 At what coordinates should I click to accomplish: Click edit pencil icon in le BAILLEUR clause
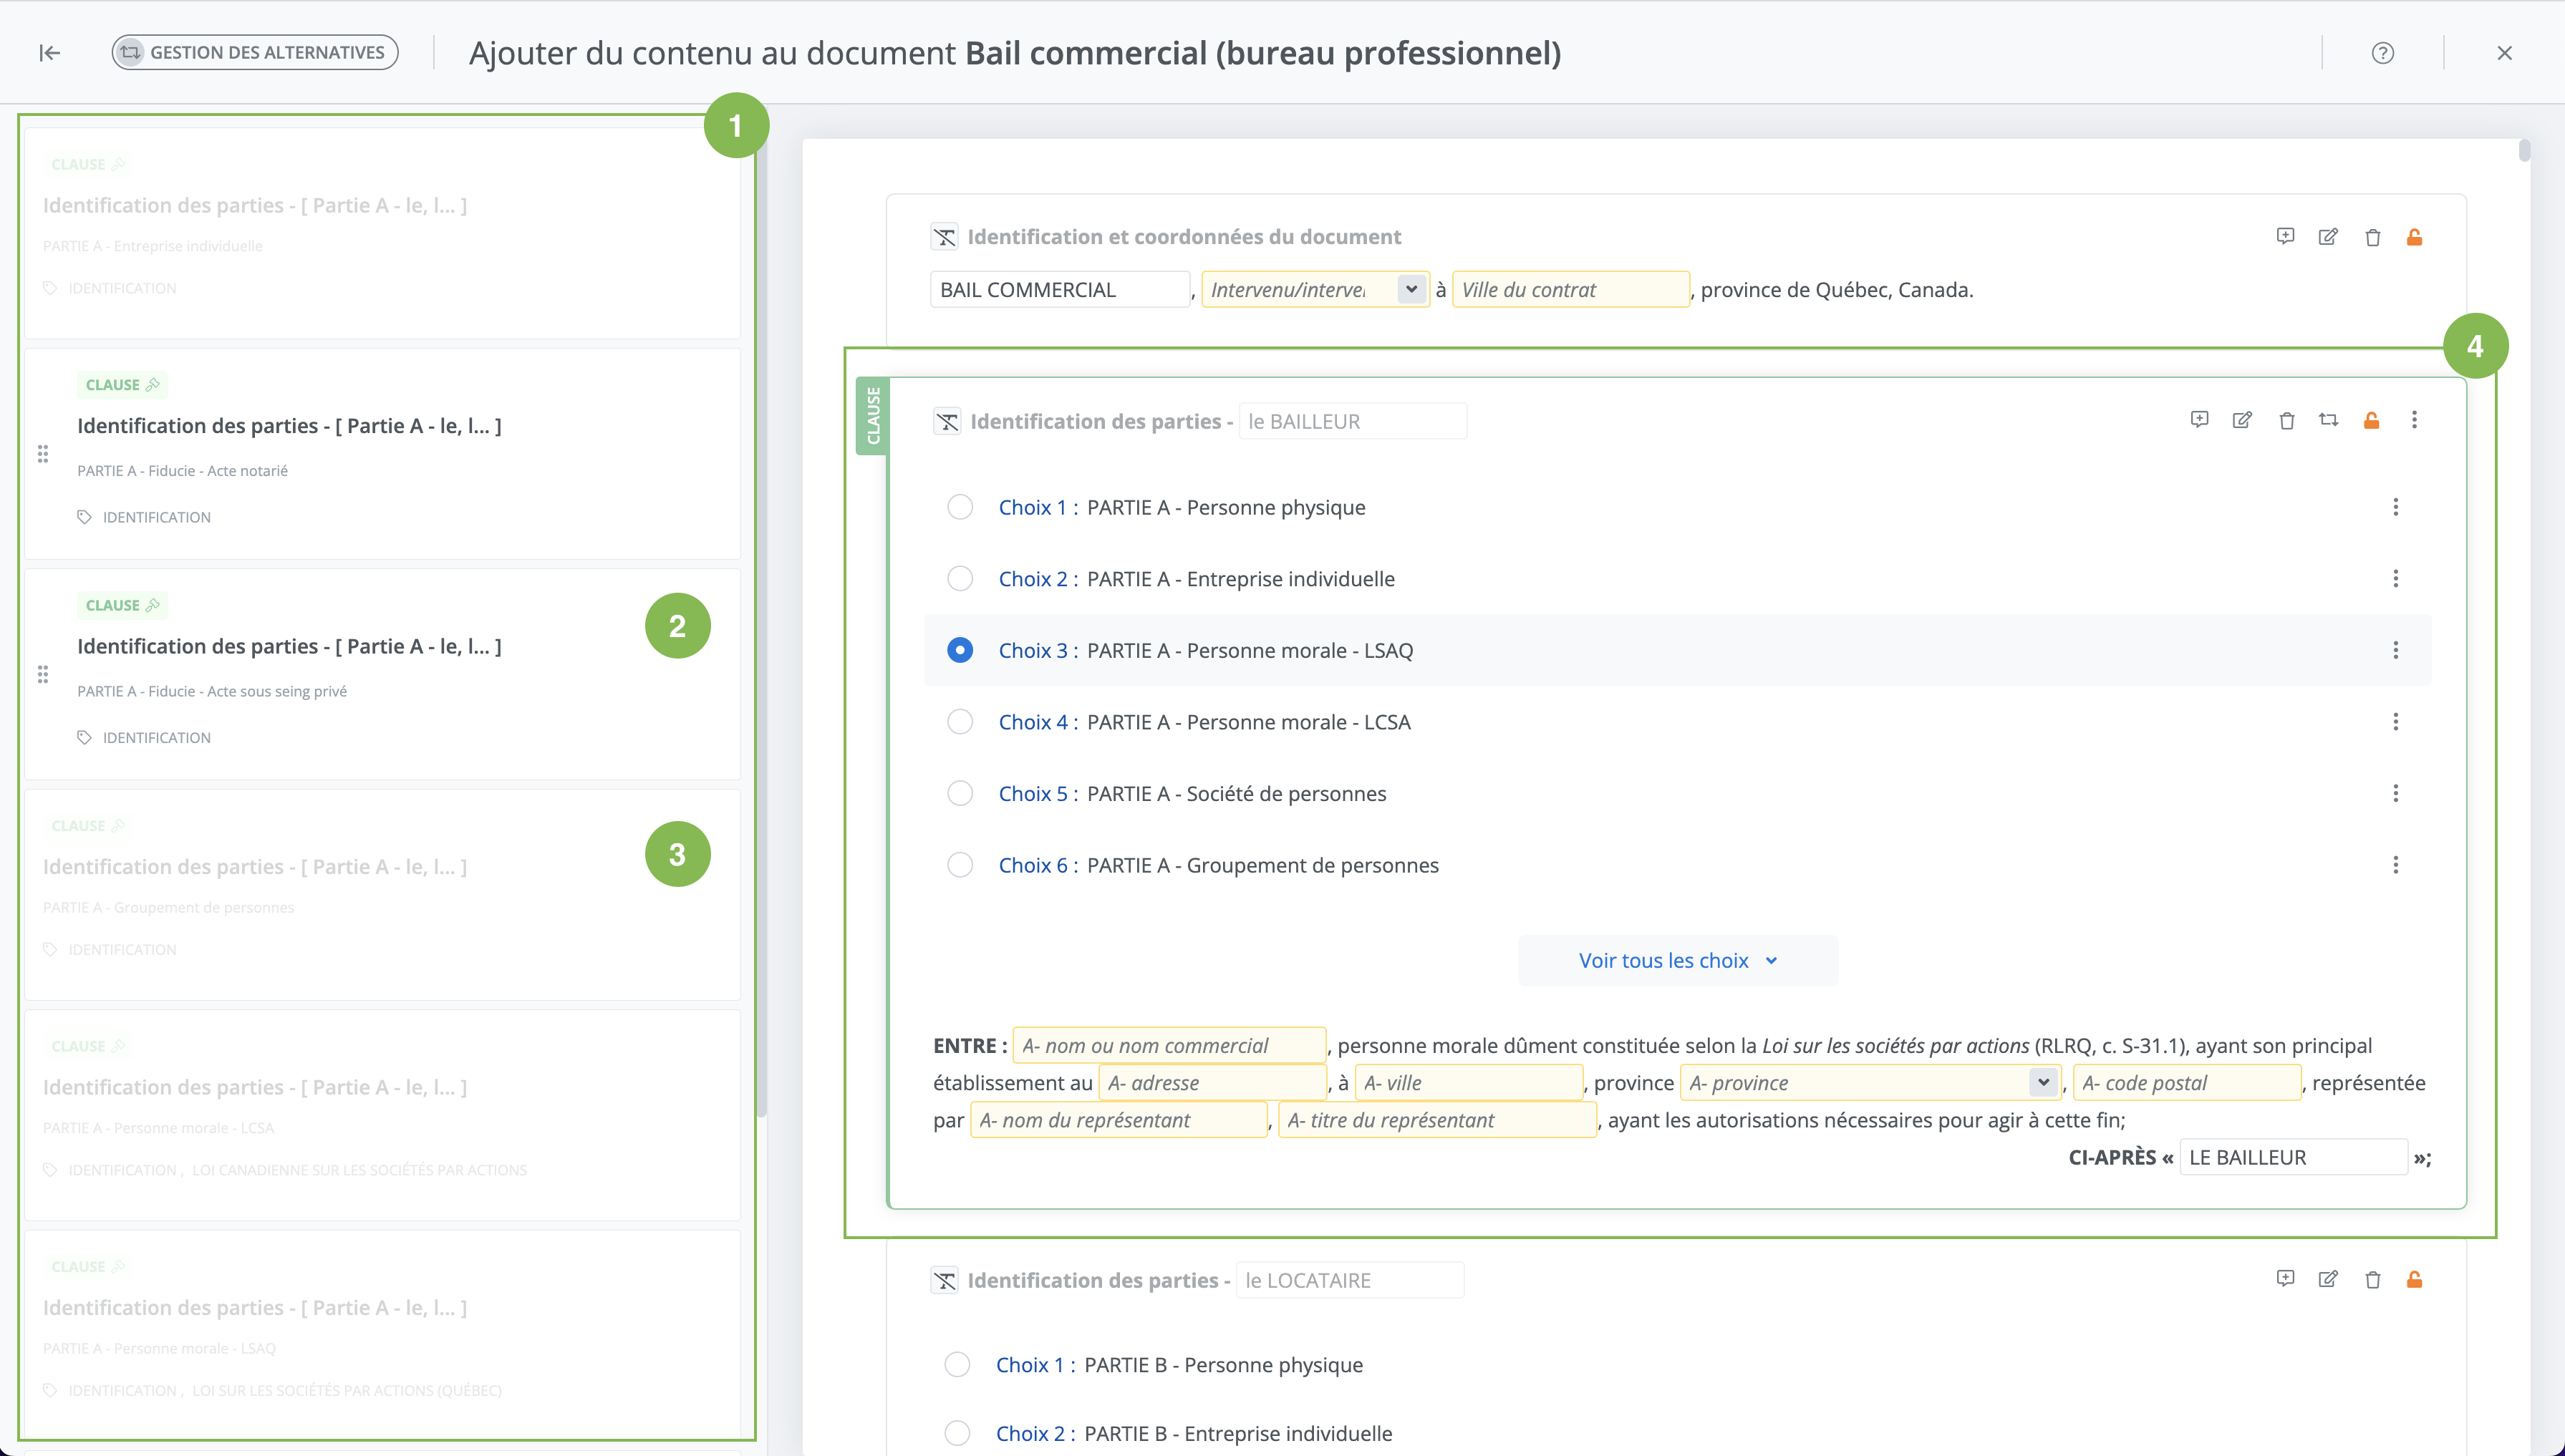[x=2242, y=420]
